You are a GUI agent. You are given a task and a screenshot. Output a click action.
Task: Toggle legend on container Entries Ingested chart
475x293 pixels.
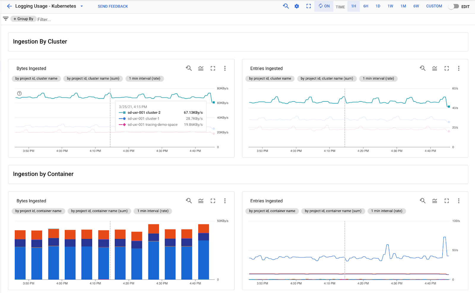(x=435, y=201)
